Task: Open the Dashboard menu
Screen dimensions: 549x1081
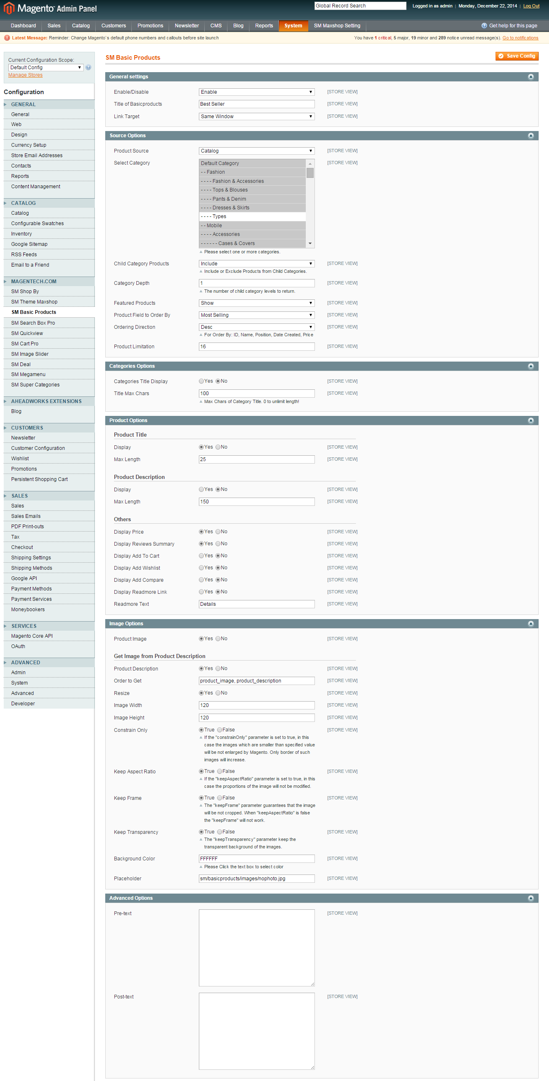Action: pos(24,26)
